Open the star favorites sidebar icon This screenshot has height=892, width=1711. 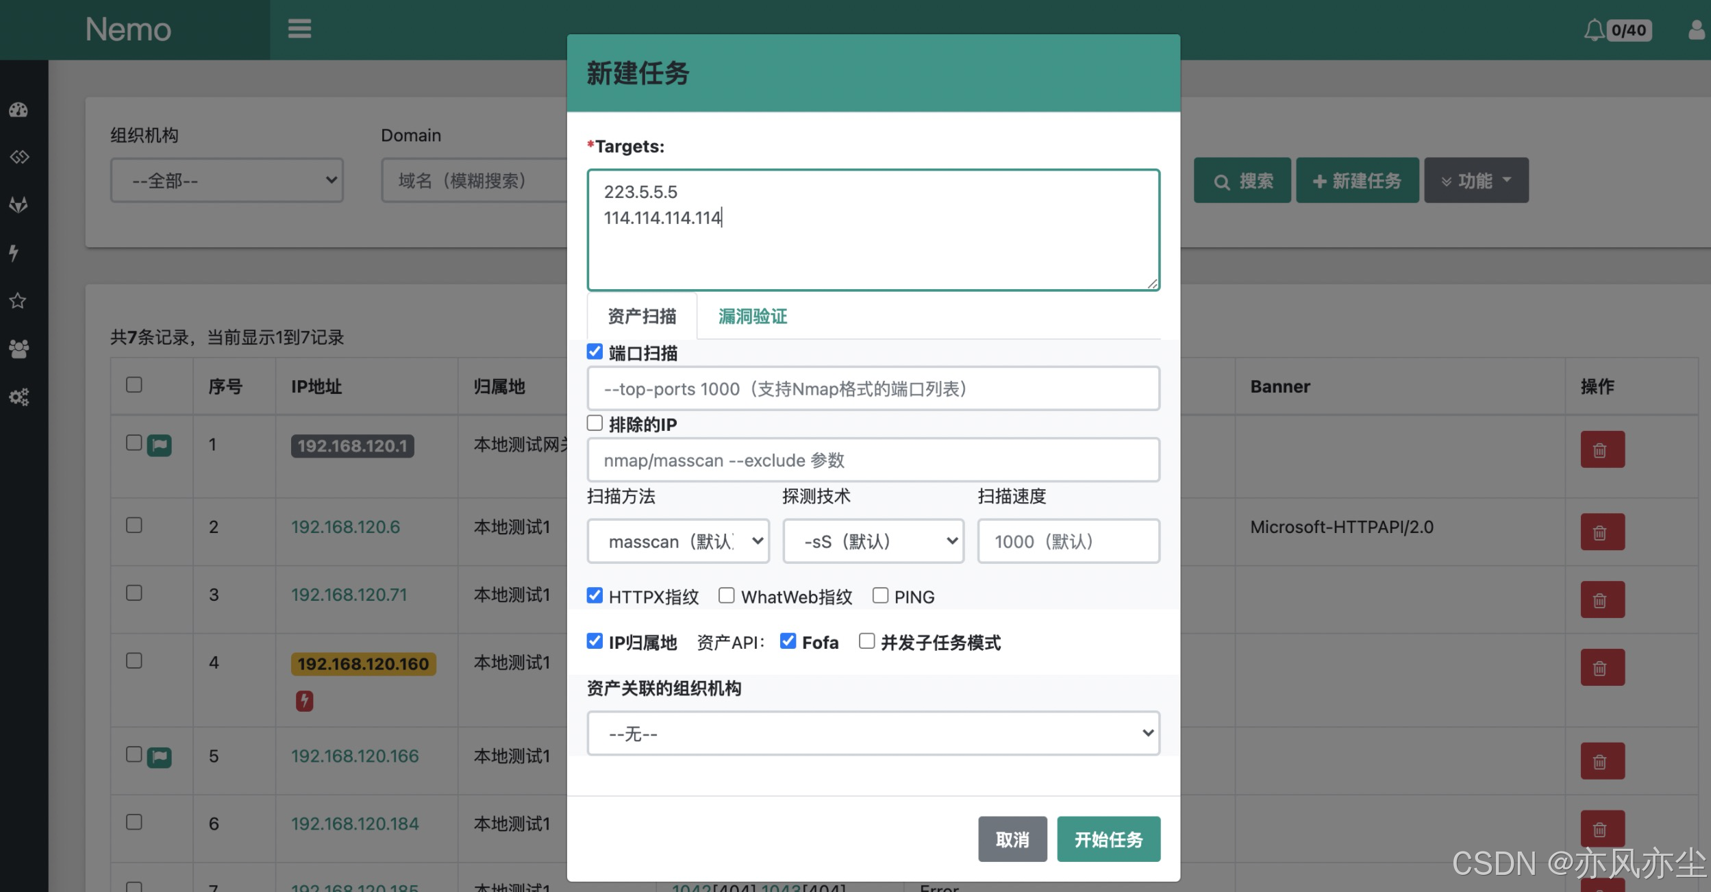tap(18, 301)
